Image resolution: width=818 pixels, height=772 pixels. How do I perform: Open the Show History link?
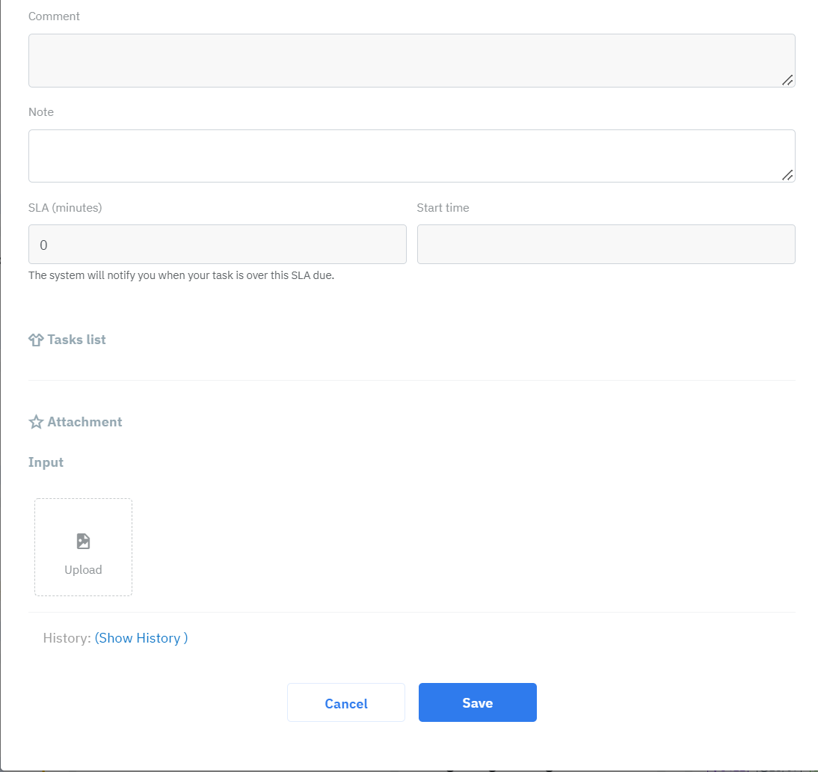point(141,638)
